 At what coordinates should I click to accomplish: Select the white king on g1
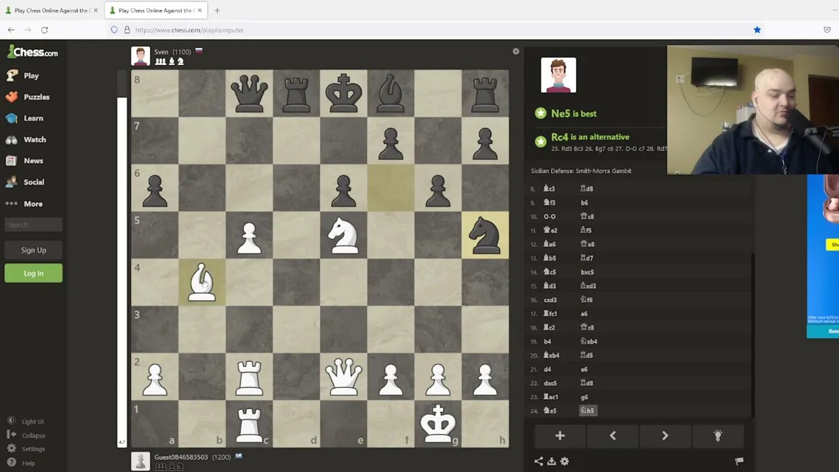click(x=438, y=424)
